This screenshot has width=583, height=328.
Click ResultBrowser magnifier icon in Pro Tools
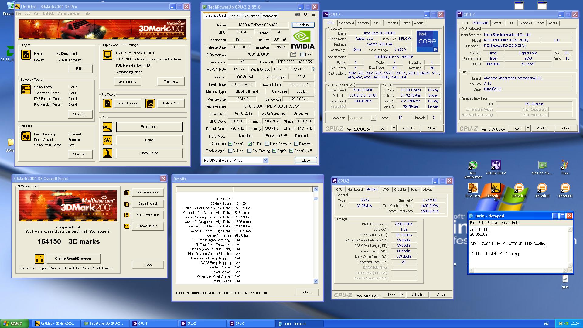pyautogui.click(x=107, y=104)
